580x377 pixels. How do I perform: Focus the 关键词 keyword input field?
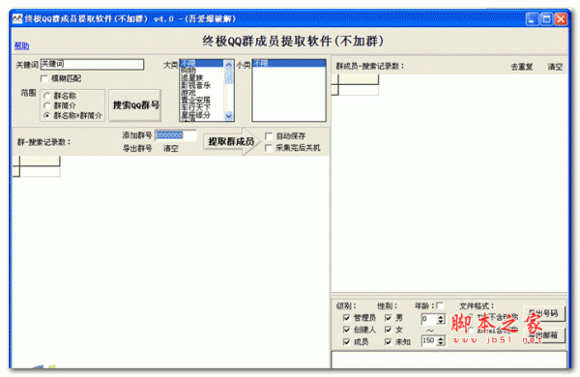92,65
